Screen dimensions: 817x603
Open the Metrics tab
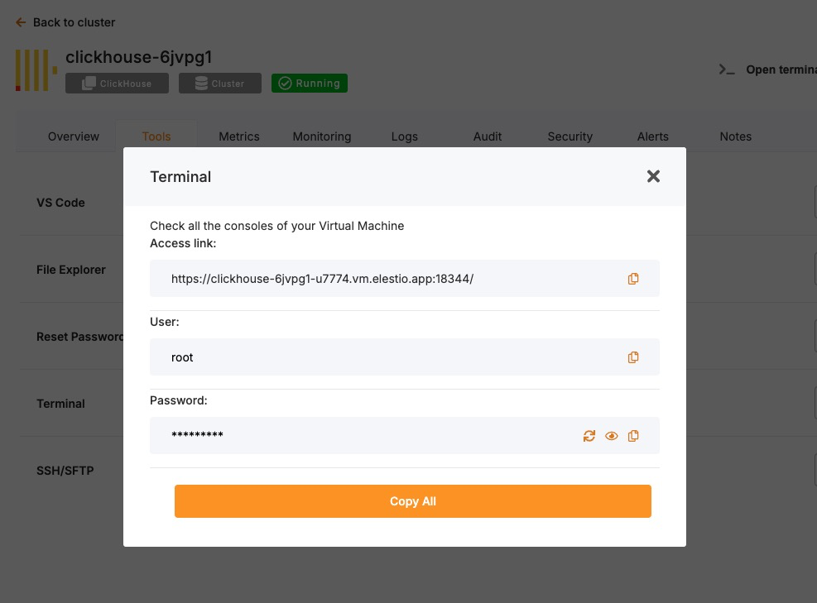[x=239, y=136]
